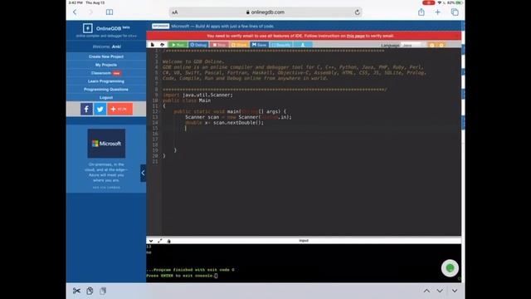The height and width of the screenshot is (299, 531).
Task: Open the Safari share icon
Action: pos(421,12)
